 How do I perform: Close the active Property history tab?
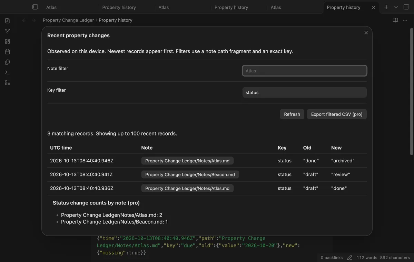tap(373, 7)
